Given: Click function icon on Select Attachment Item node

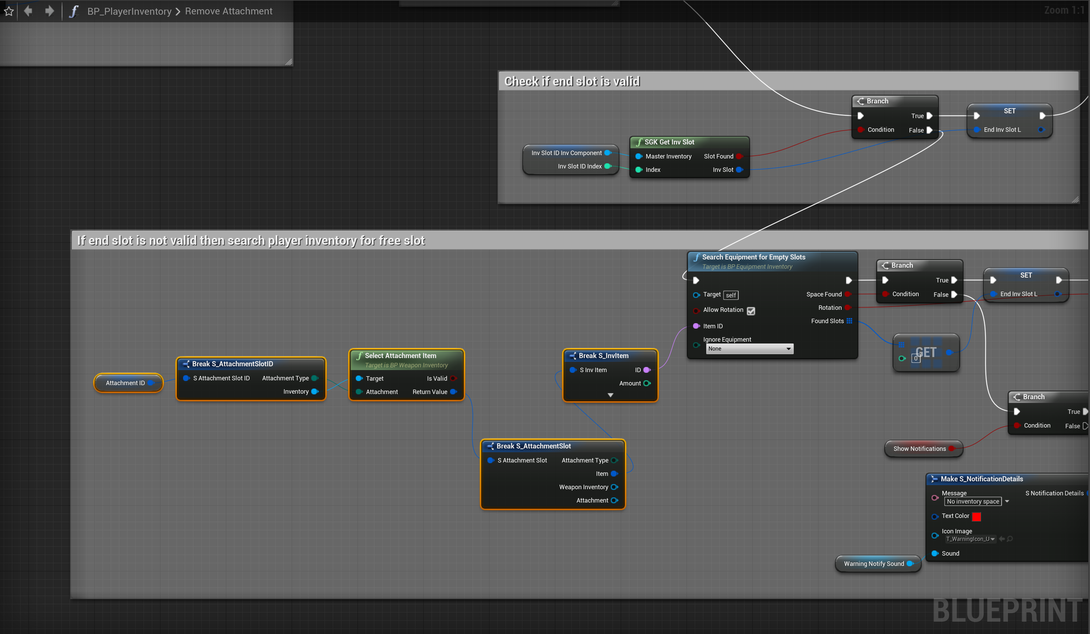Looking at the screenshot, I should (359, 356).
